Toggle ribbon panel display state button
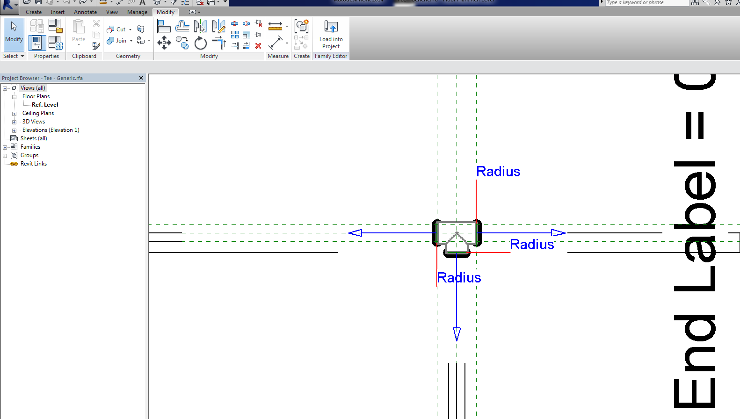 (x=192, y=12)
